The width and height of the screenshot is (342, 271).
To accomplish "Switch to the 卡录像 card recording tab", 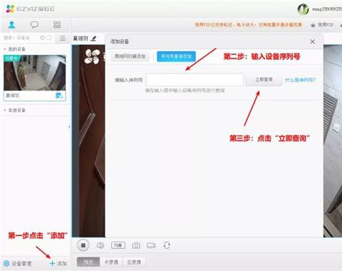I will [111, 262].
